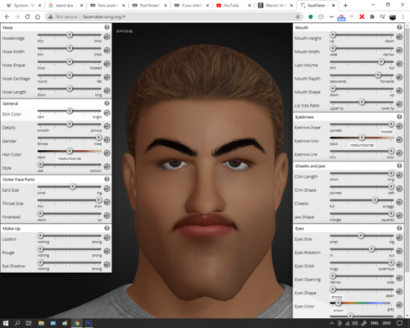The image size is (410, 328).
Task: Bookmark this page with the star icon
Action: click(298, 16)
